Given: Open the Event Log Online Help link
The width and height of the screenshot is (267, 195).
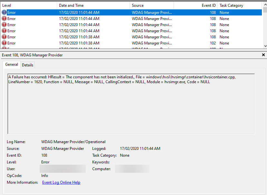Looking at the screenshot, I should pyautogui.click(x=61, y=183).
